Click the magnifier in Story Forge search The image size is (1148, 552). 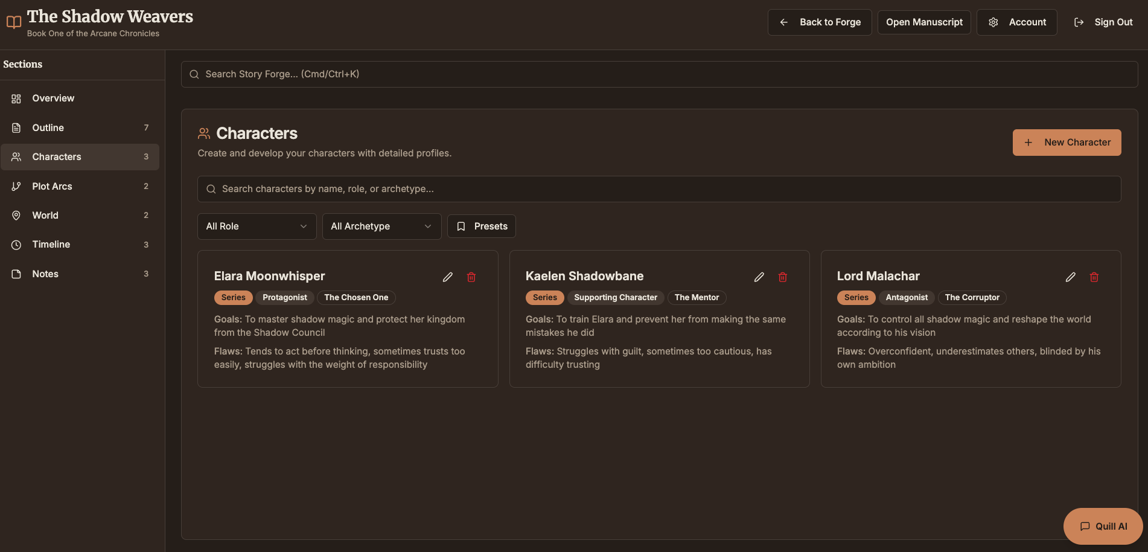coord(194,74)
